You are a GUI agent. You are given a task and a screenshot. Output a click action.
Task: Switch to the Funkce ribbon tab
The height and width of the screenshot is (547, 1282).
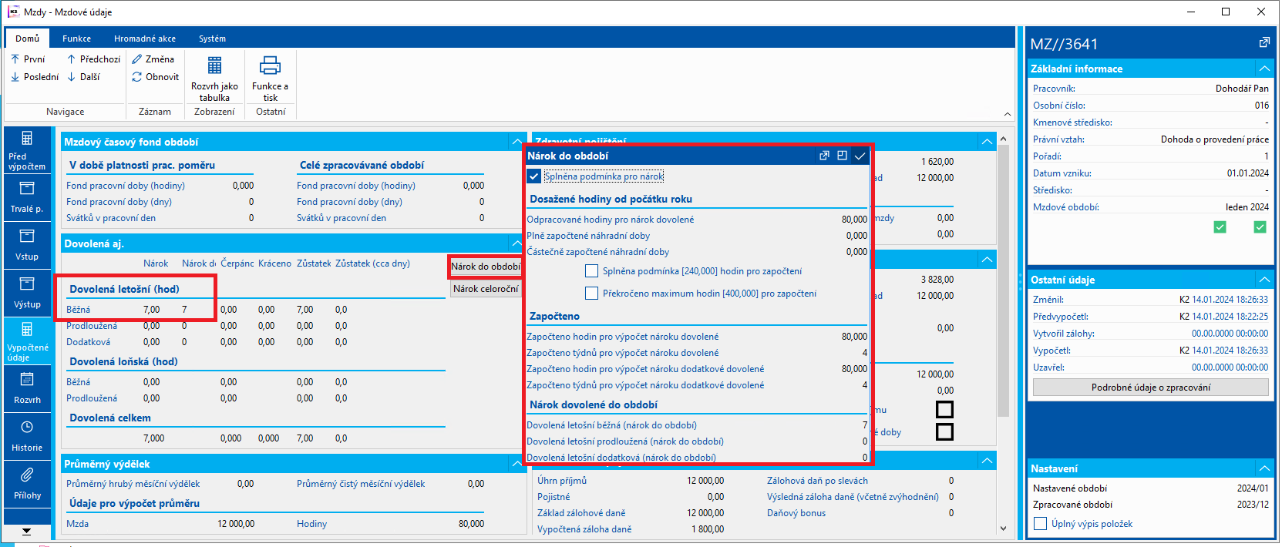click(76, 39)
